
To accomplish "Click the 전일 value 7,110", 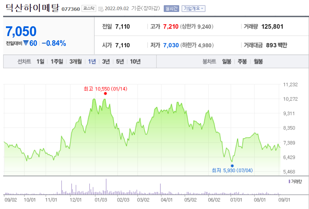I will (x=122, y=27).
